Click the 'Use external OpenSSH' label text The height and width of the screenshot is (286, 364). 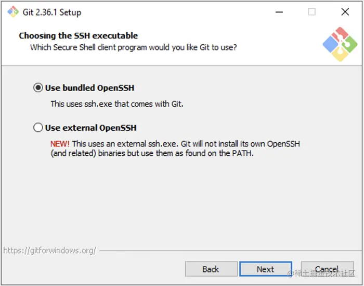tap(90, 128)
